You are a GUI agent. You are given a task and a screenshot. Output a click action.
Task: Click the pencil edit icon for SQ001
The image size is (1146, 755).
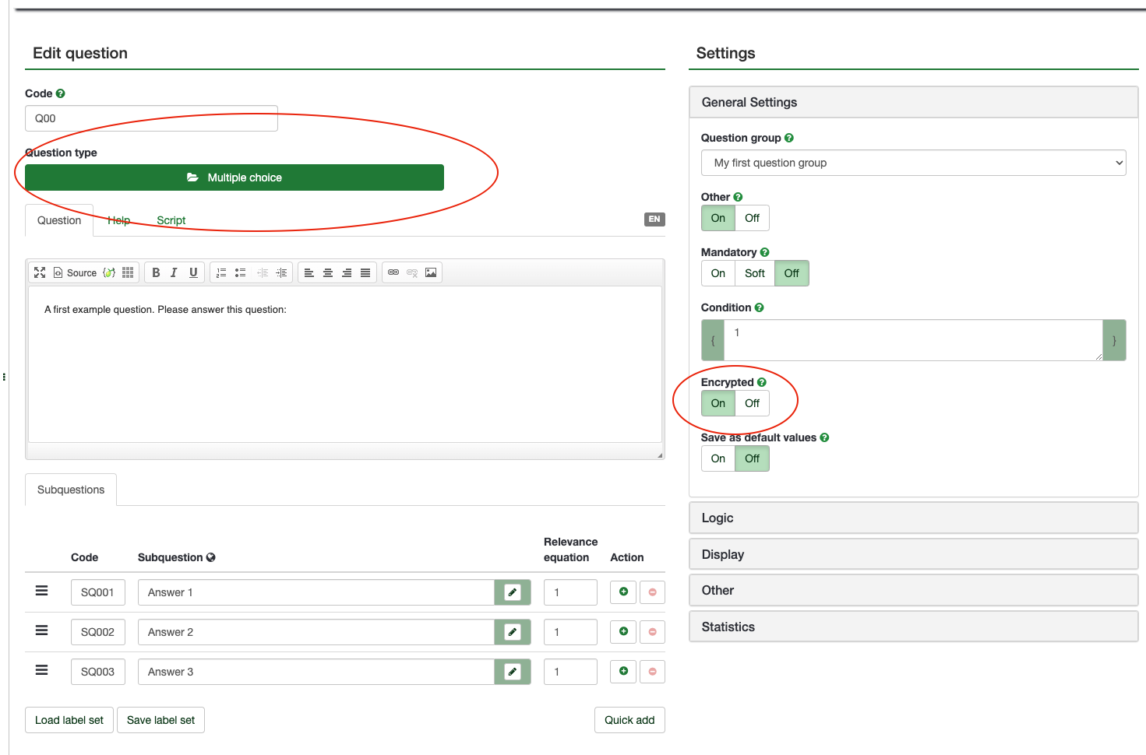(x=513, y=592)
